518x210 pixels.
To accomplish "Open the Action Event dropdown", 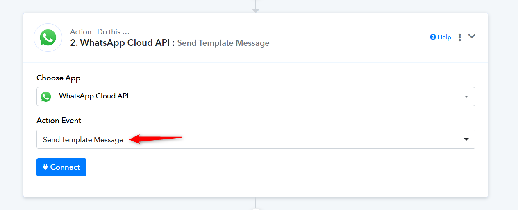I will [256, 139].
